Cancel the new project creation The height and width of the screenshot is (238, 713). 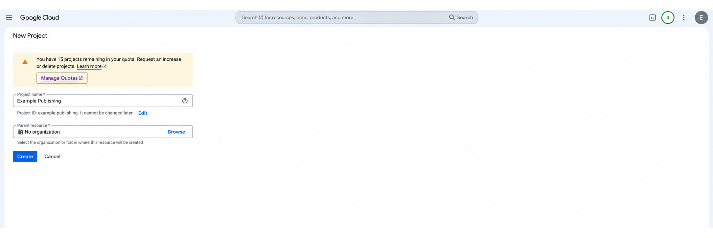52,157
